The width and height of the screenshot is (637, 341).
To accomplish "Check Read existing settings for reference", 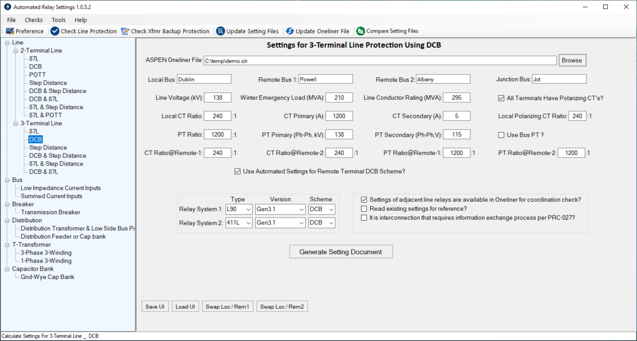I will (363, 209).
